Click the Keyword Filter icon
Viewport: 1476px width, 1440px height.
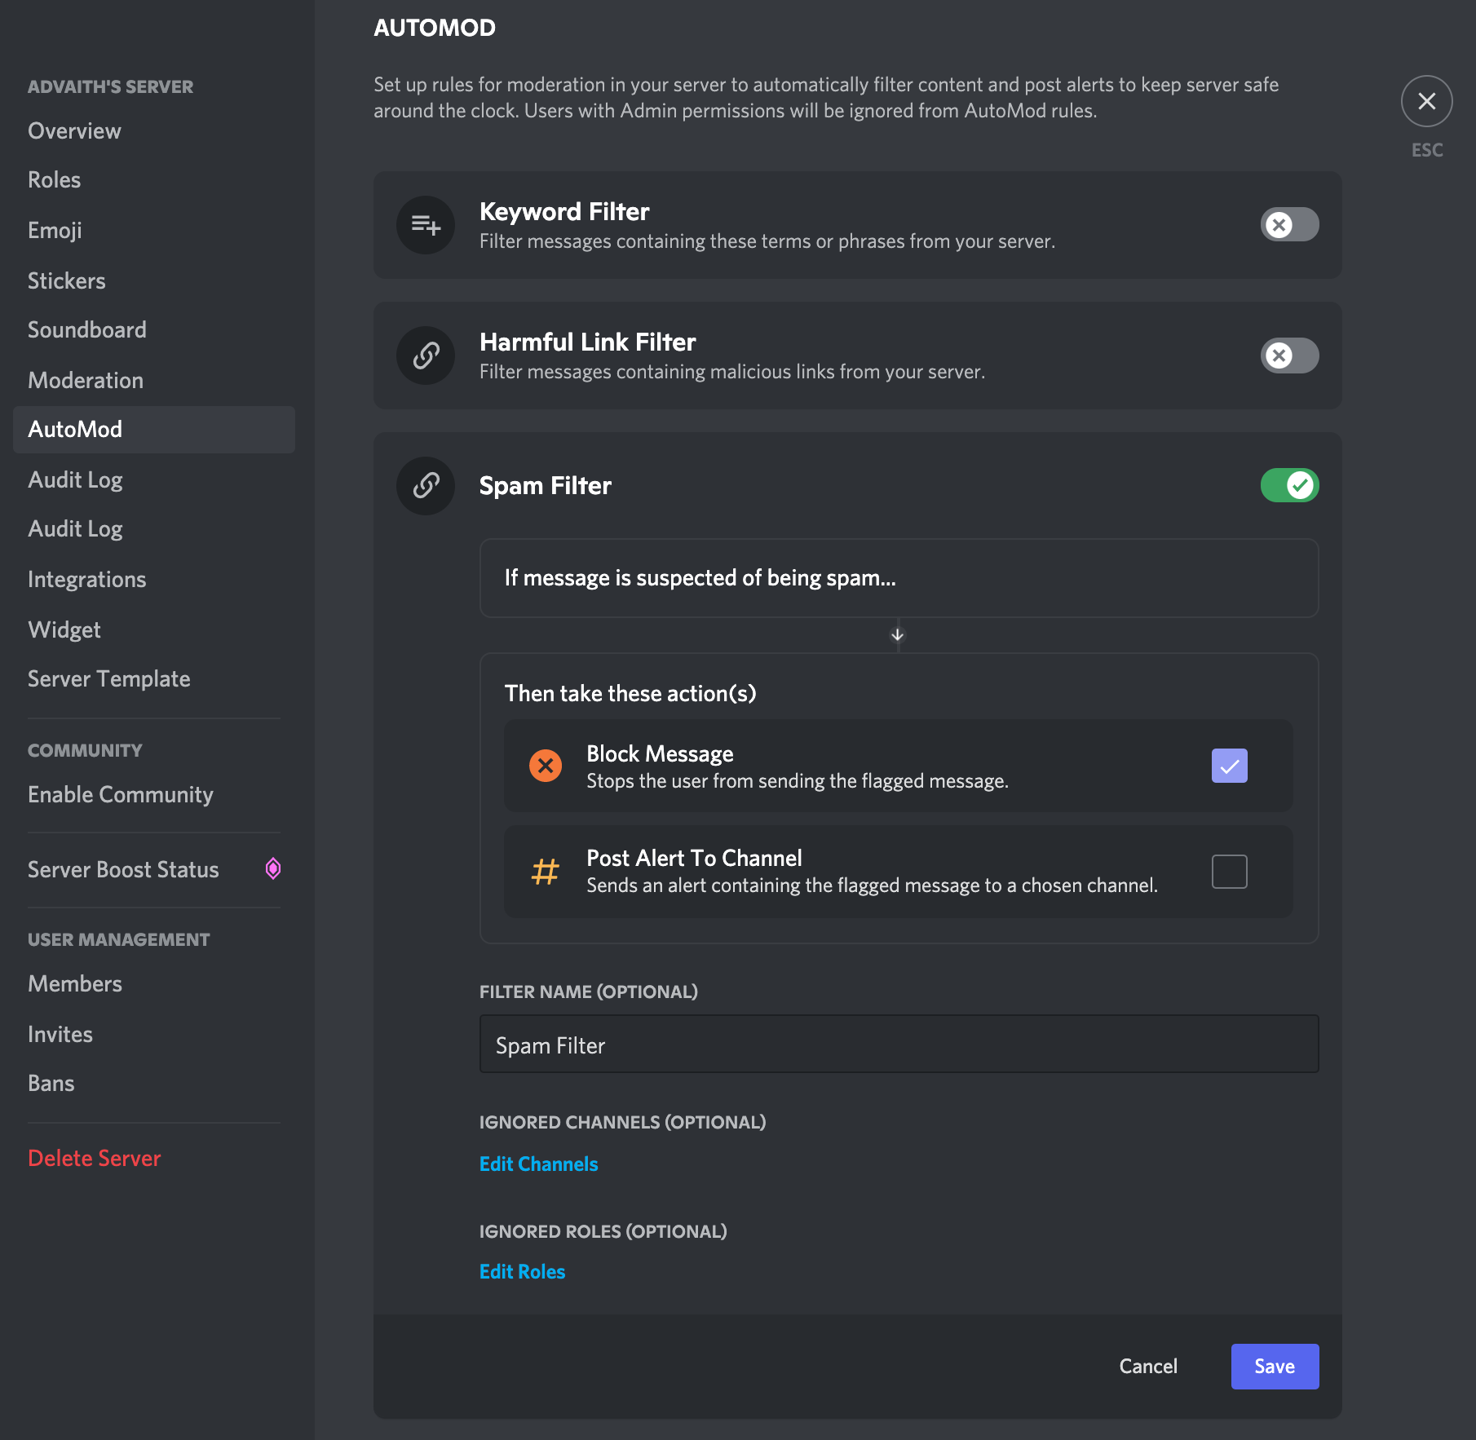[425, 225]
